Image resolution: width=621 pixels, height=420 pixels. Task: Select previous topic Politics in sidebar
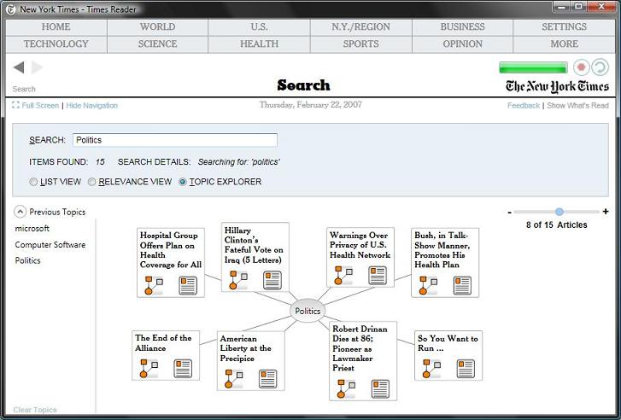click(27, 260)
